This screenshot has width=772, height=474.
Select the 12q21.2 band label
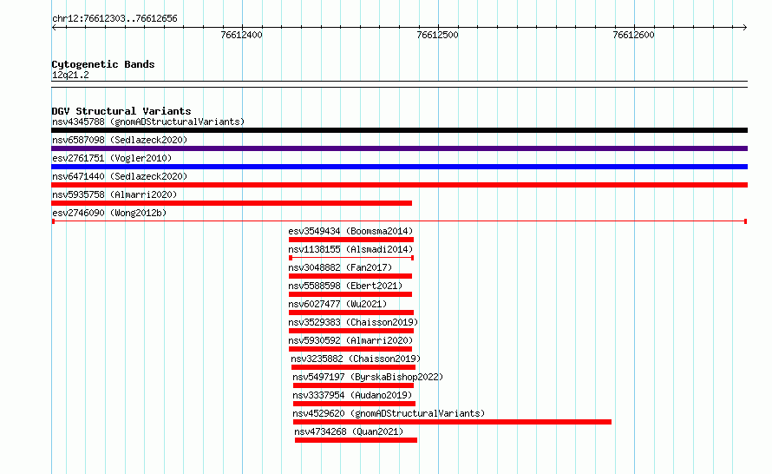(x=70, y=75)
